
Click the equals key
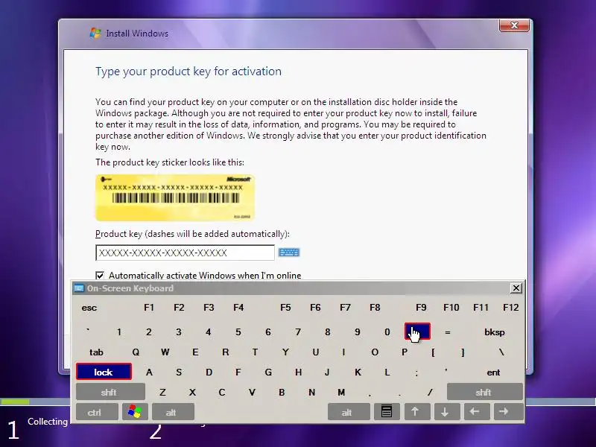pyautogui.click(x=448, y=332)
